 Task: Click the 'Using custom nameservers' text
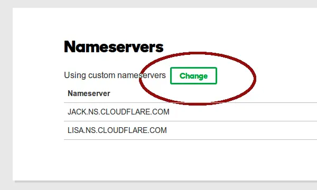115,75
